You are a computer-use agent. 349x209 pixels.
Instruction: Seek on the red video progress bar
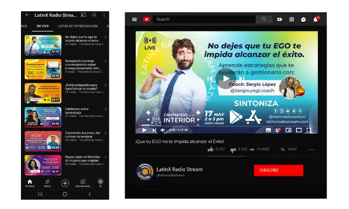[x=144, y=125]
